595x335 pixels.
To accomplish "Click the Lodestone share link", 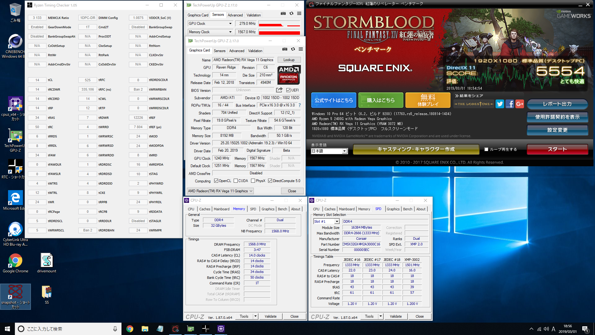I will click(474, 104).
